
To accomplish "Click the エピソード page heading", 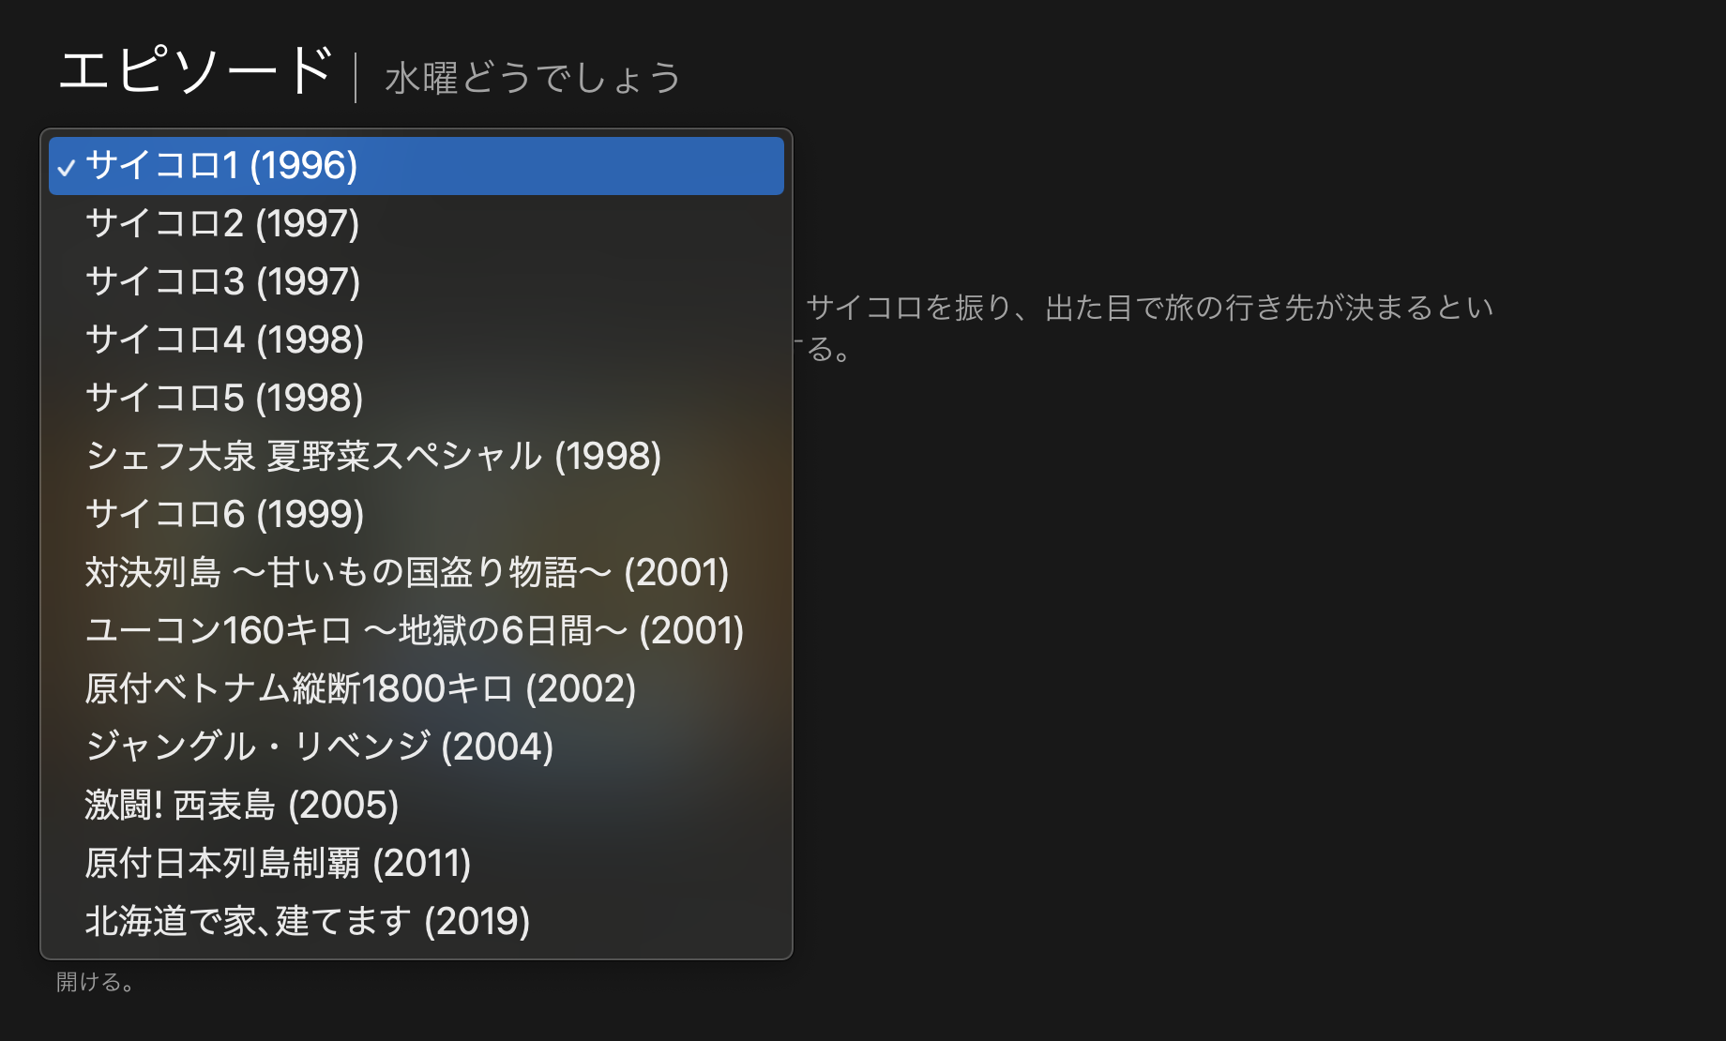I will pyautogui.click(x=195, y=70).
